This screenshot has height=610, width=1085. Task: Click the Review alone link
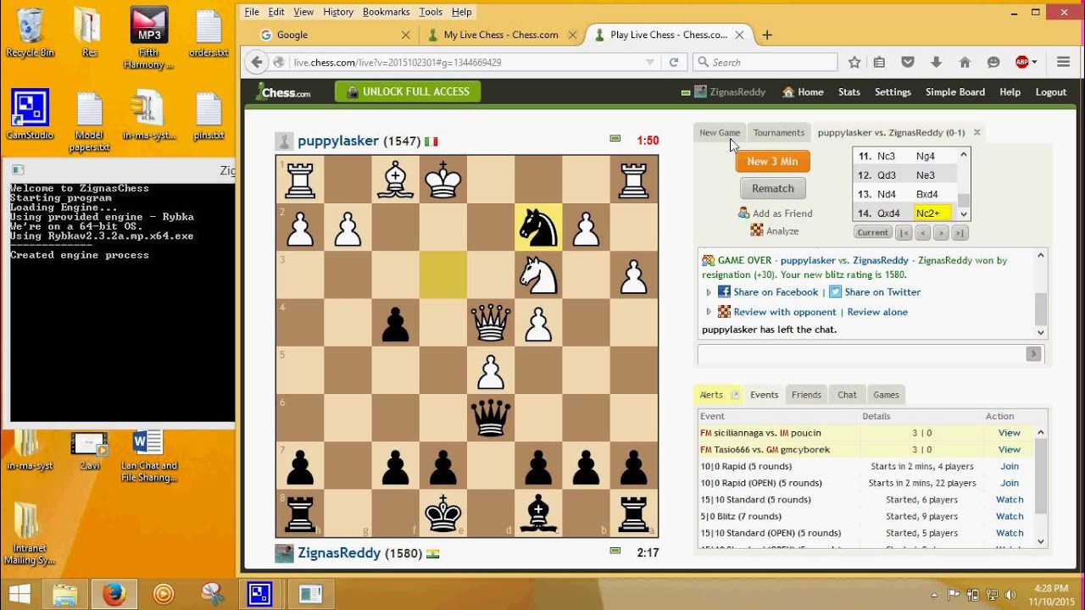click(x=877, y=312)
